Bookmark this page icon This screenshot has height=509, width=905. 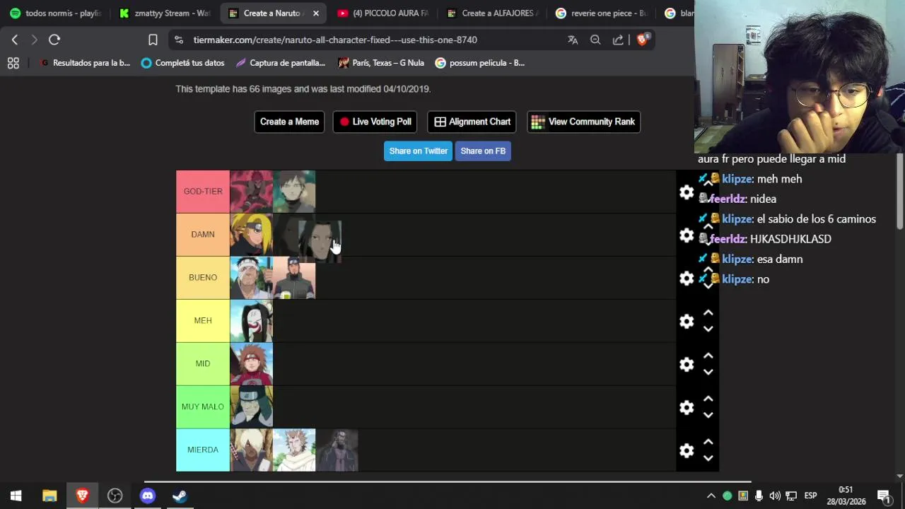tap(153, 40)
